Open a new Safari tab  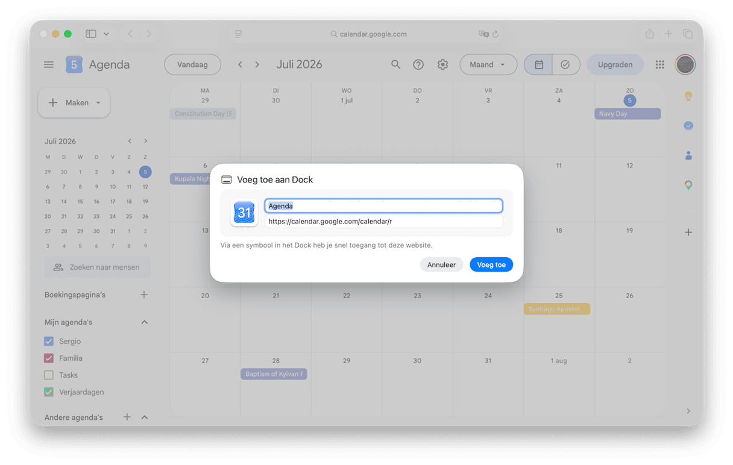point(669,34)
